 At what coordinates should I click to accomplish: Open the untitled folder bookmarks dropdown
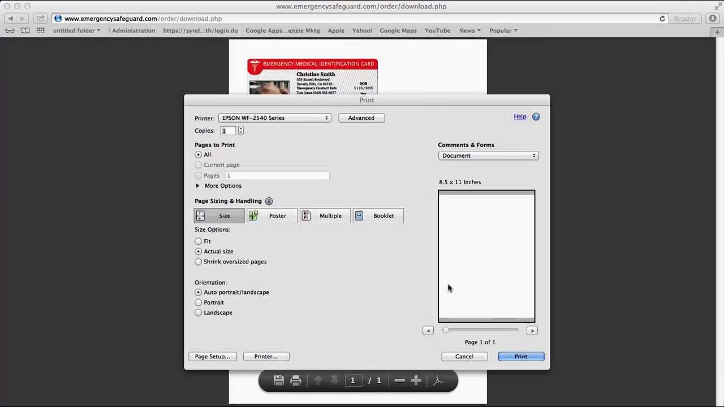[x=76, y=31]
